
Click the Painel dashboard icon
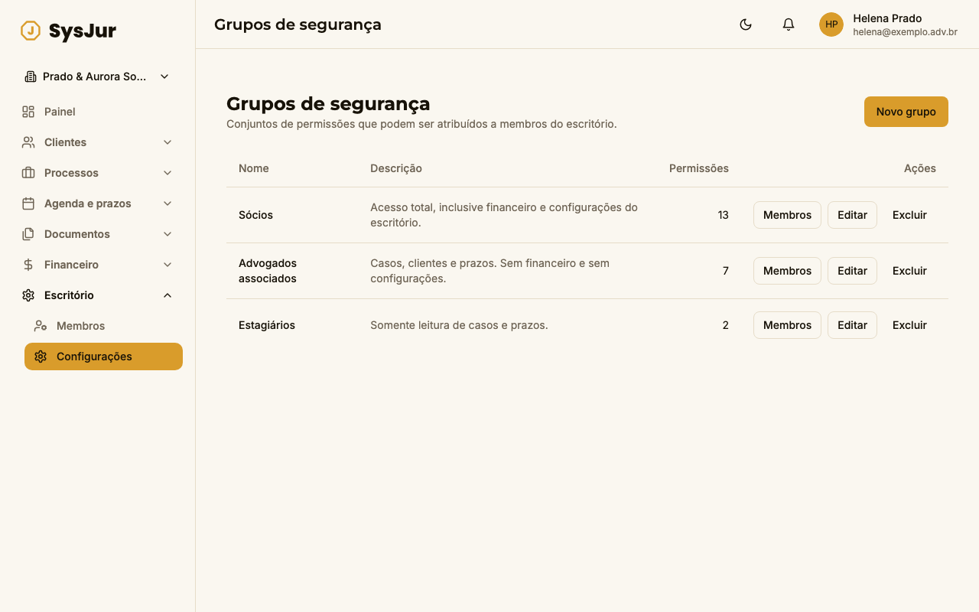(28, 112)
